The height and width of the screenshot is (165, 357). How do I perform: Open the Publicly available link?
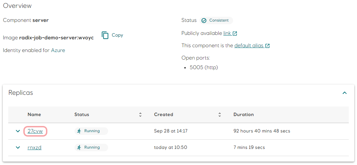tap(227, 33)
